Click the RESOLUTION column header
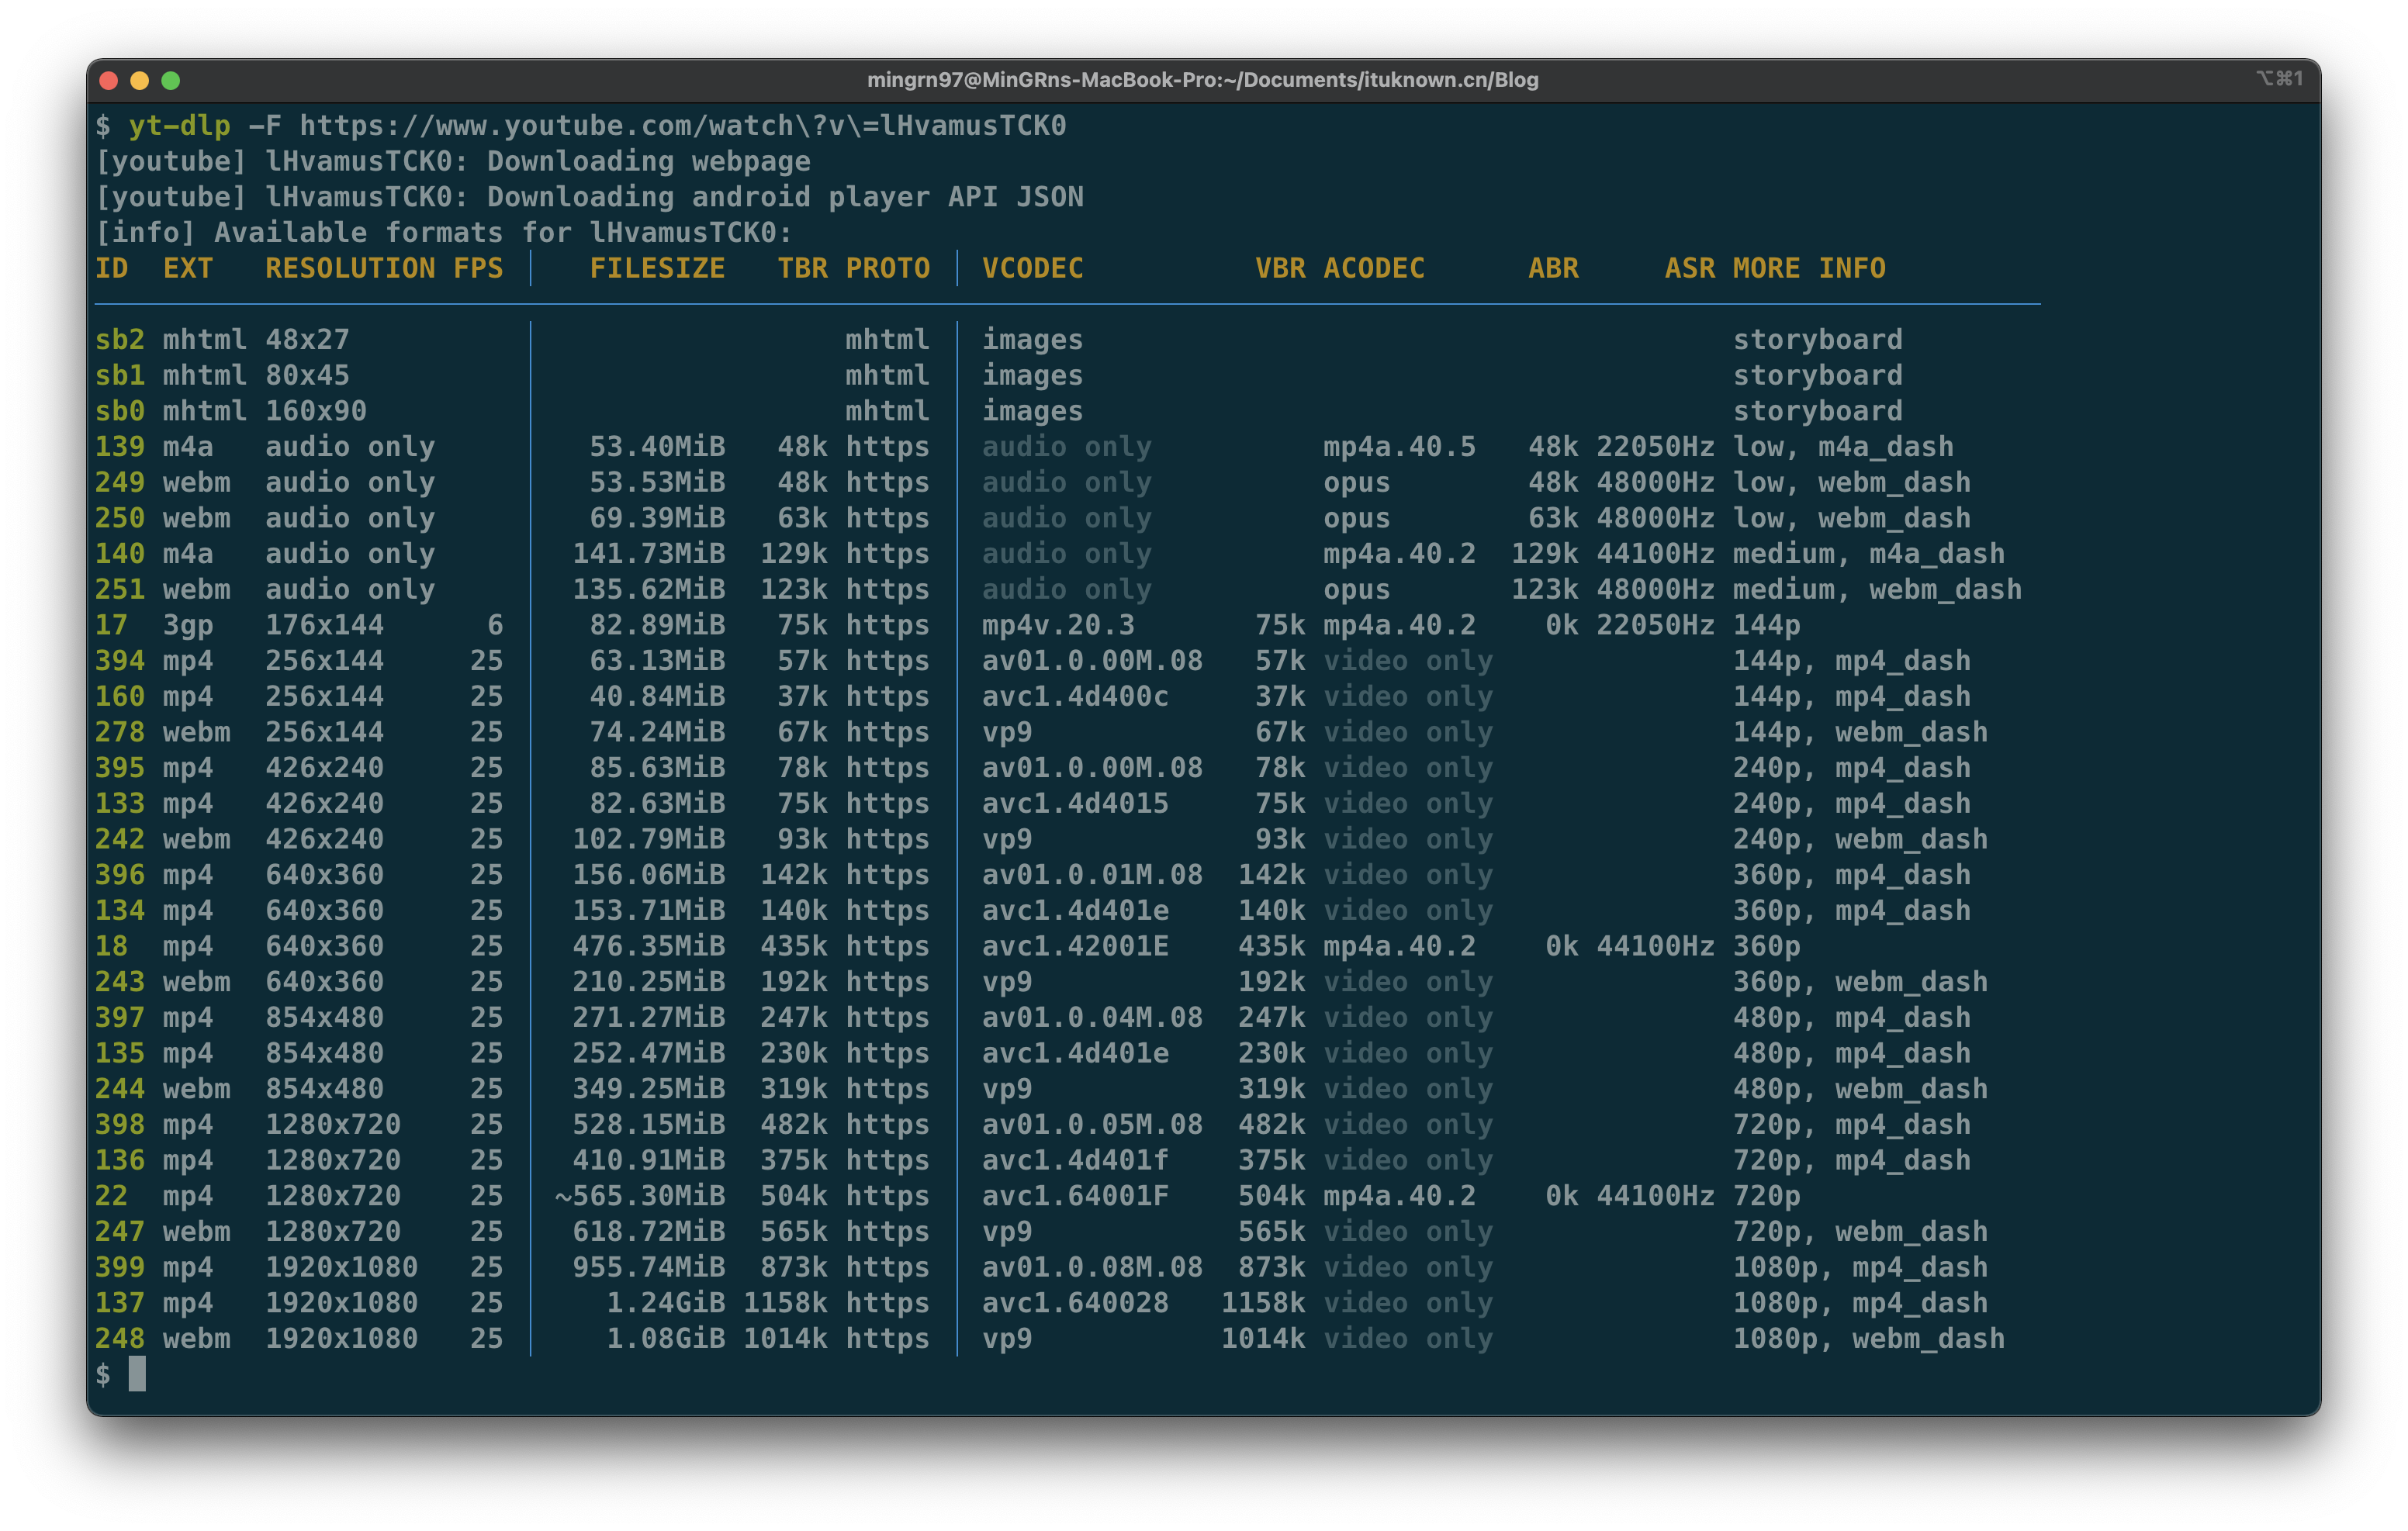The width and height of the screenshot is (2408, 1531). point(350,268)
